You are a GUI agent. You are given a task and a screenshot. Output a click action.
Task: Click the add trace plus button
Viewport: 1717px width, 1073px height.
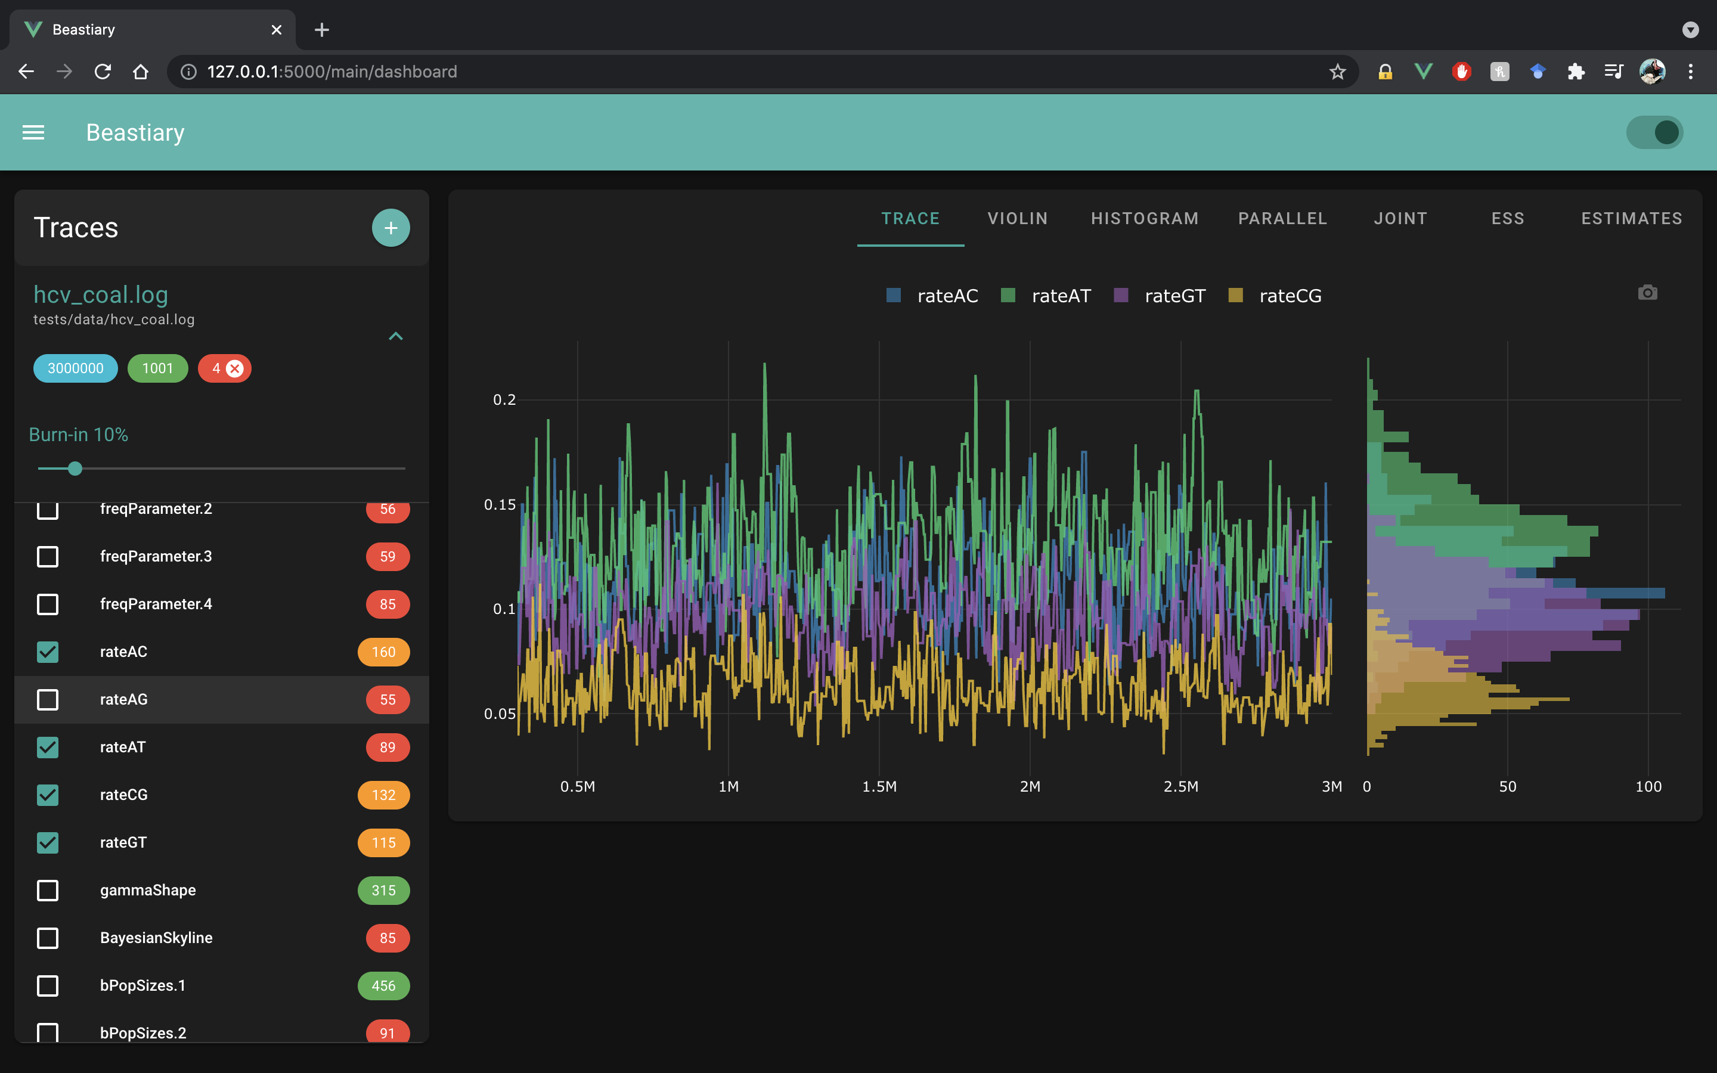(x=390, y=228)
